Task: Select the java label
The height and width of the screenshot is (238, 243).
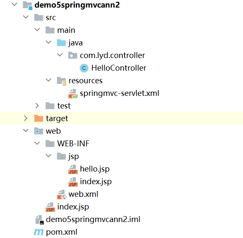Action: (76, 43)
